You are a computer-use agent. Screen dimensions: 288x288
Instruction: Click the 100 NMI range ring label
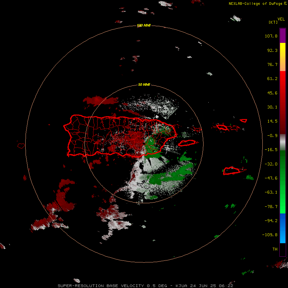click(144, 25)
